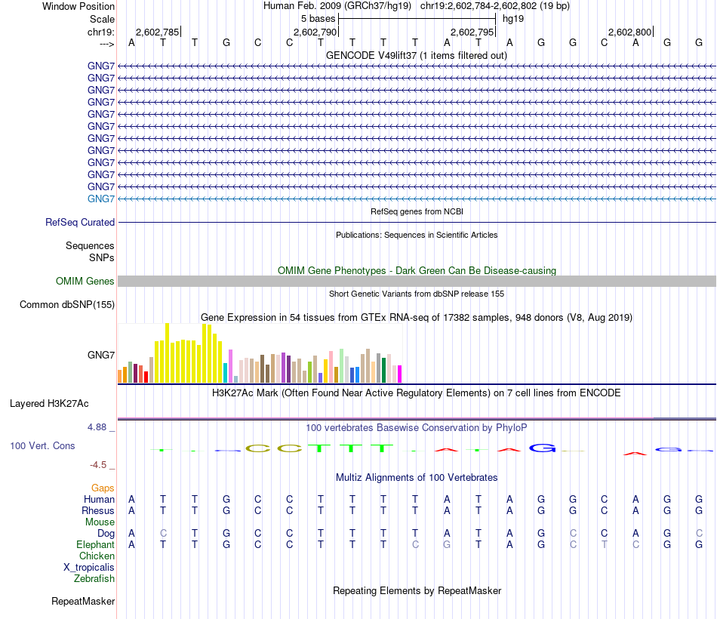This screenshot has height=619, width=717.
Task: Click the light green GTEx expression bar
Action: tap(341, 365)
